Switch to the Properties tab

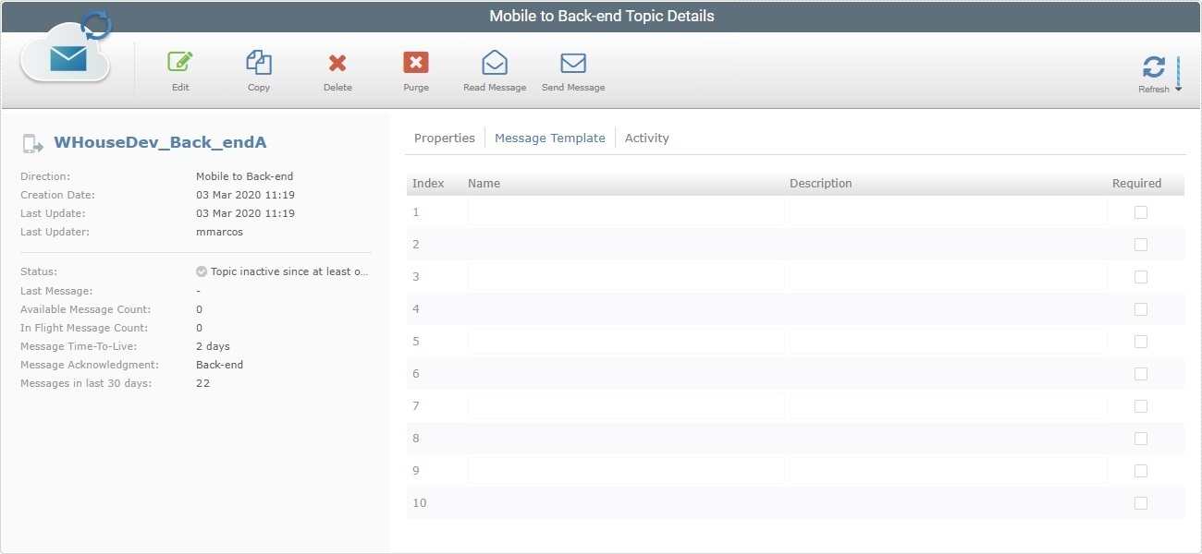pos(445,138)
